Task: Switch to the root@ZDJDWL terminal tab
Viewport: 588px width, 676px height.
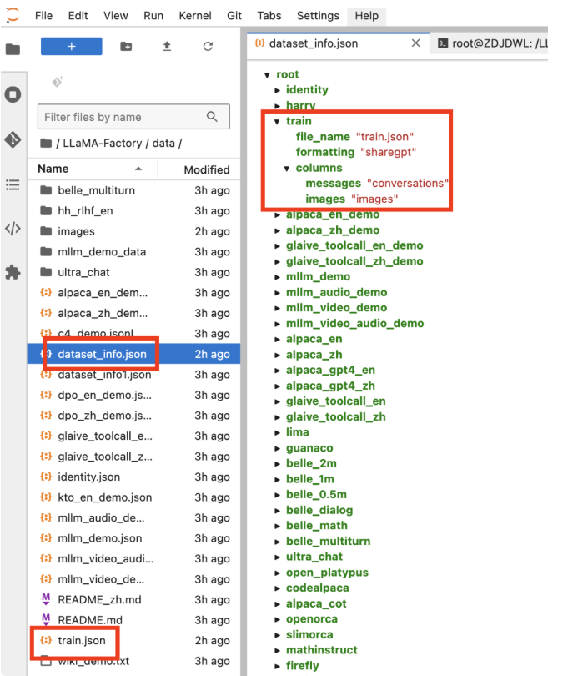Action: [490, 43]
